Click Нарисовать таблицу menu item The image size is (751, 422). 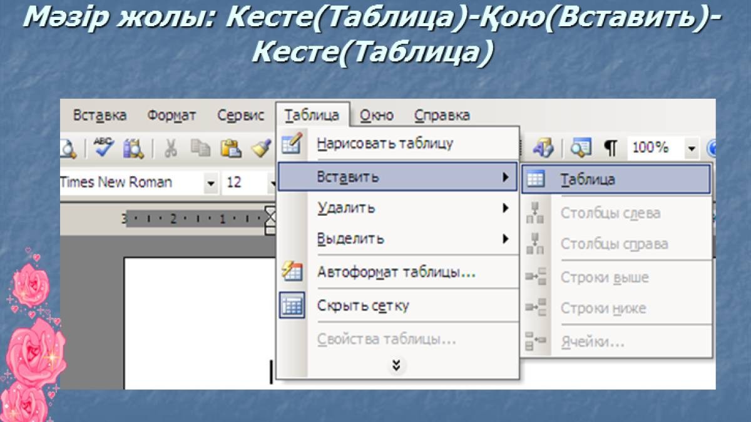[x=384, y=143]
